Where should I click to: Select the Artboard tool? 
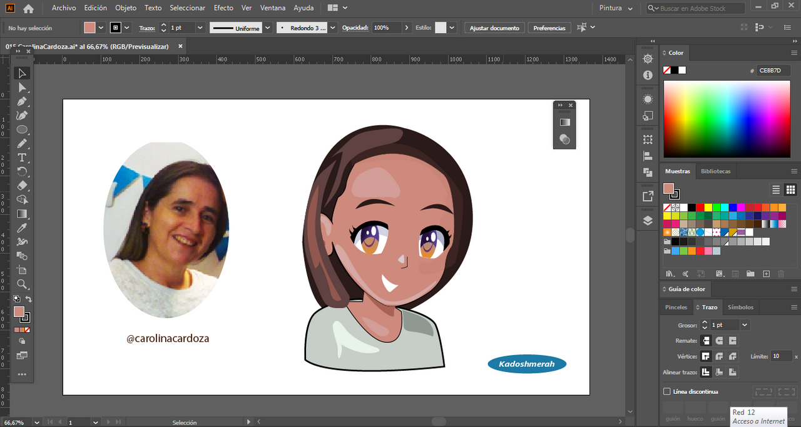point(22,270)
